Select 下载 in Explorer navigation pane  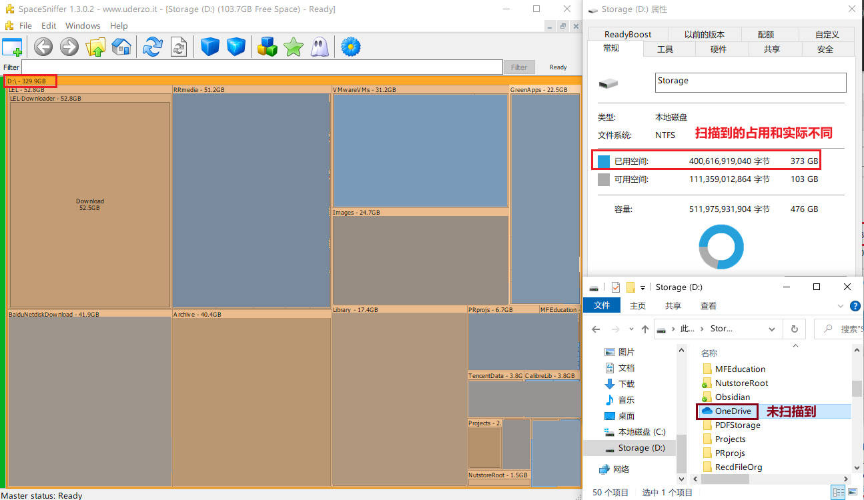tap(626, 384)
